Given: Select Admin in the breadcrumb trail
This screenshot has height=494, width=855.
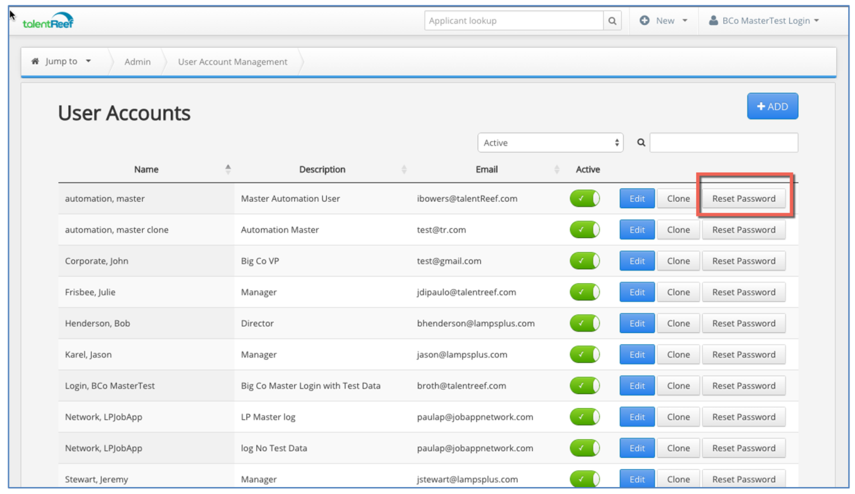Looking at the screenshot, I should click(137, 61).
